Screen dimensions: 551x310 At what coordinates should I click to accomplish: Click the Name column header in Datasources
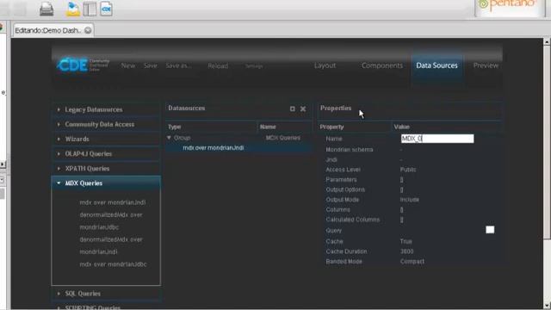285,127
